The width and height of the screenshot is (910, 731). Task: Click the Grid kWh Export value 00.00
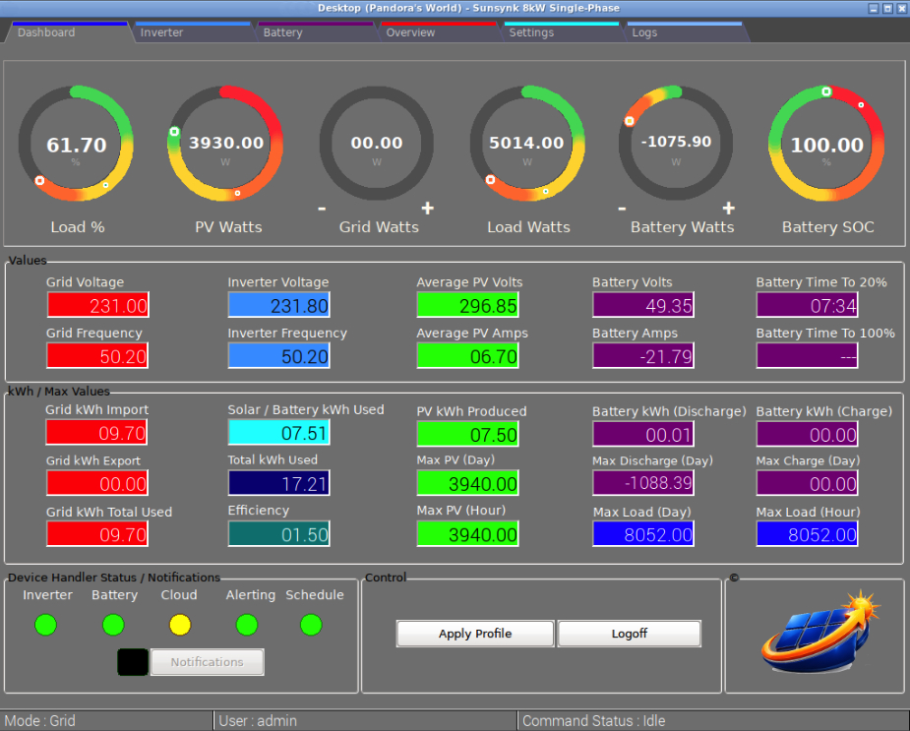[x=97, y=483]
